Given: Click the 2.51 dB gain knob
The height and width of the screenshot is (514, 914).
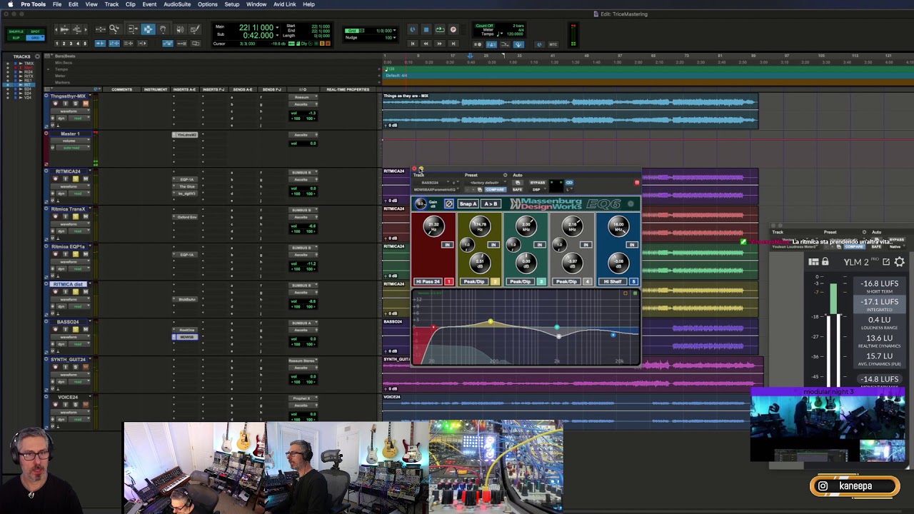Looking at the screenshot, I should [480, 263].
